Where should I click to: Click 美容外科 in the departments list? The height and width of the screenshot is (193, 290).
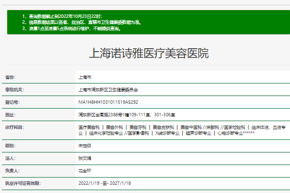pos(115,127)
